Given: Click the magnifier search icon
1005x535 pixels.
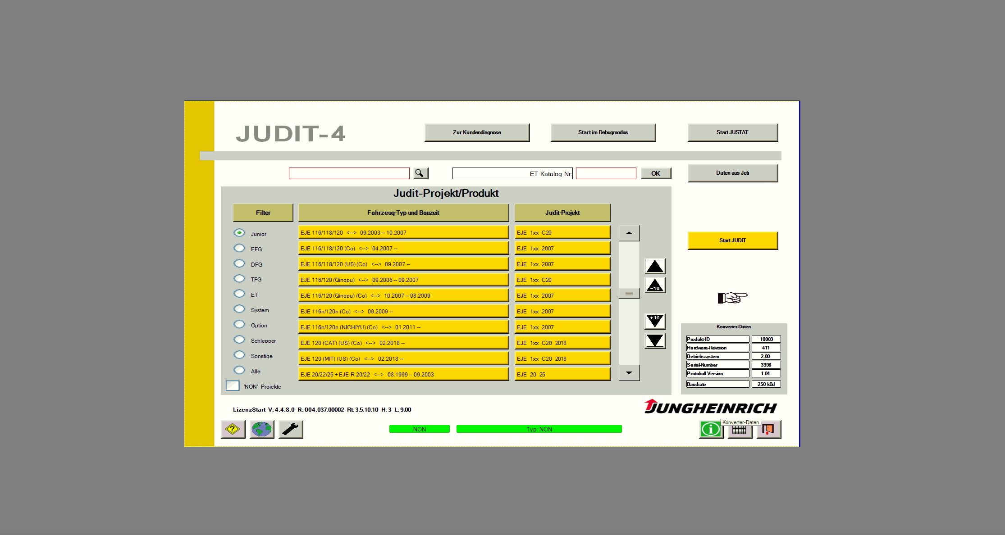Looking at the screenshot, I should [420, 173].
